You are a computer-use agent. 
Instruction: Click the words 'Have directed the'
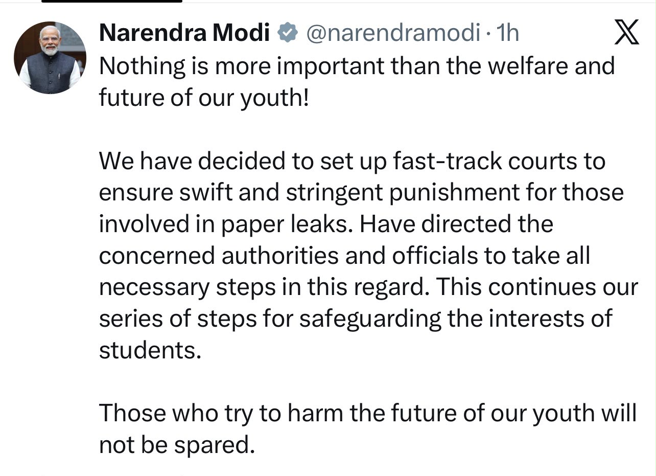point(456,224)
